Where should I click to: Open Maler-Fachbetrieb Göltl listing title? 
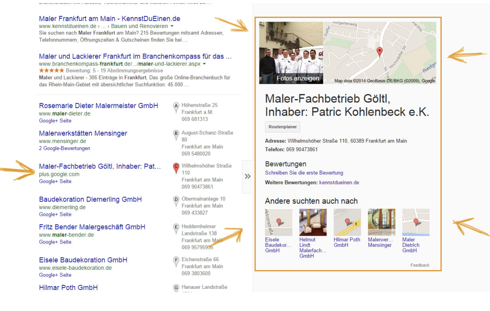[100, 166]
